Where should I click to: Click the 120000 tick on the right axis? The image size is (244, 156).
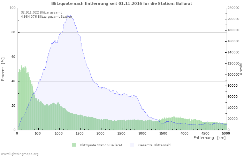coord(234,63)
